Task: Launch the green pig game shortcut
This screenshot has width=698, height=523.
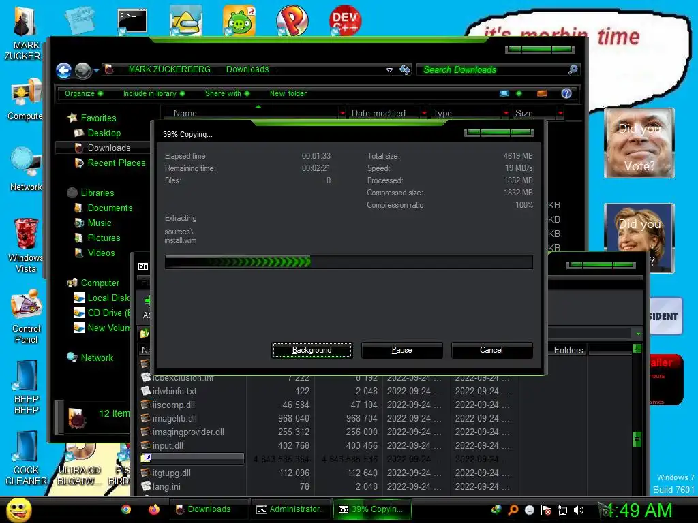Action: click(239, 20)
